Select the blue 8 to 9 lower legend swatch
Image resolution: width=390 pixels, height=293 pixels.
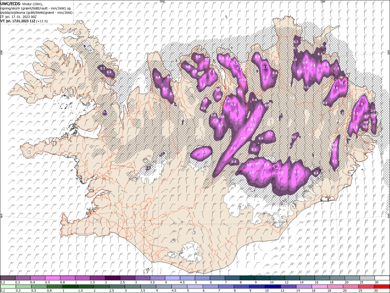[x=241, y=287]
